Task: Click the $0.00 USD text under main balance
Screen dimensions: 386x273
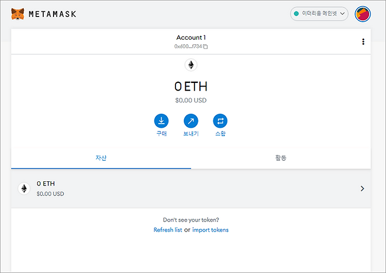Action: tap(191, 100)
